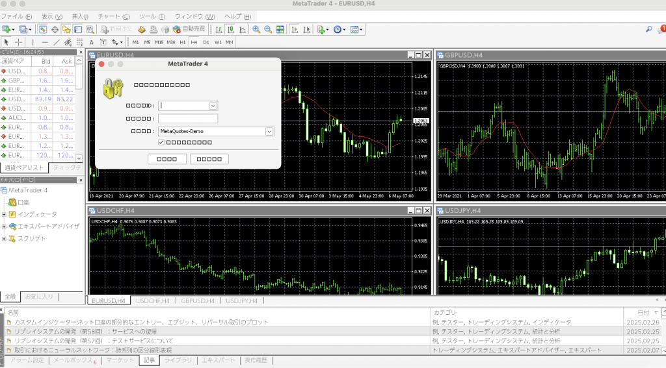
Task: Tile chart windows with the grid icon
Action: [x=280, y=29]
